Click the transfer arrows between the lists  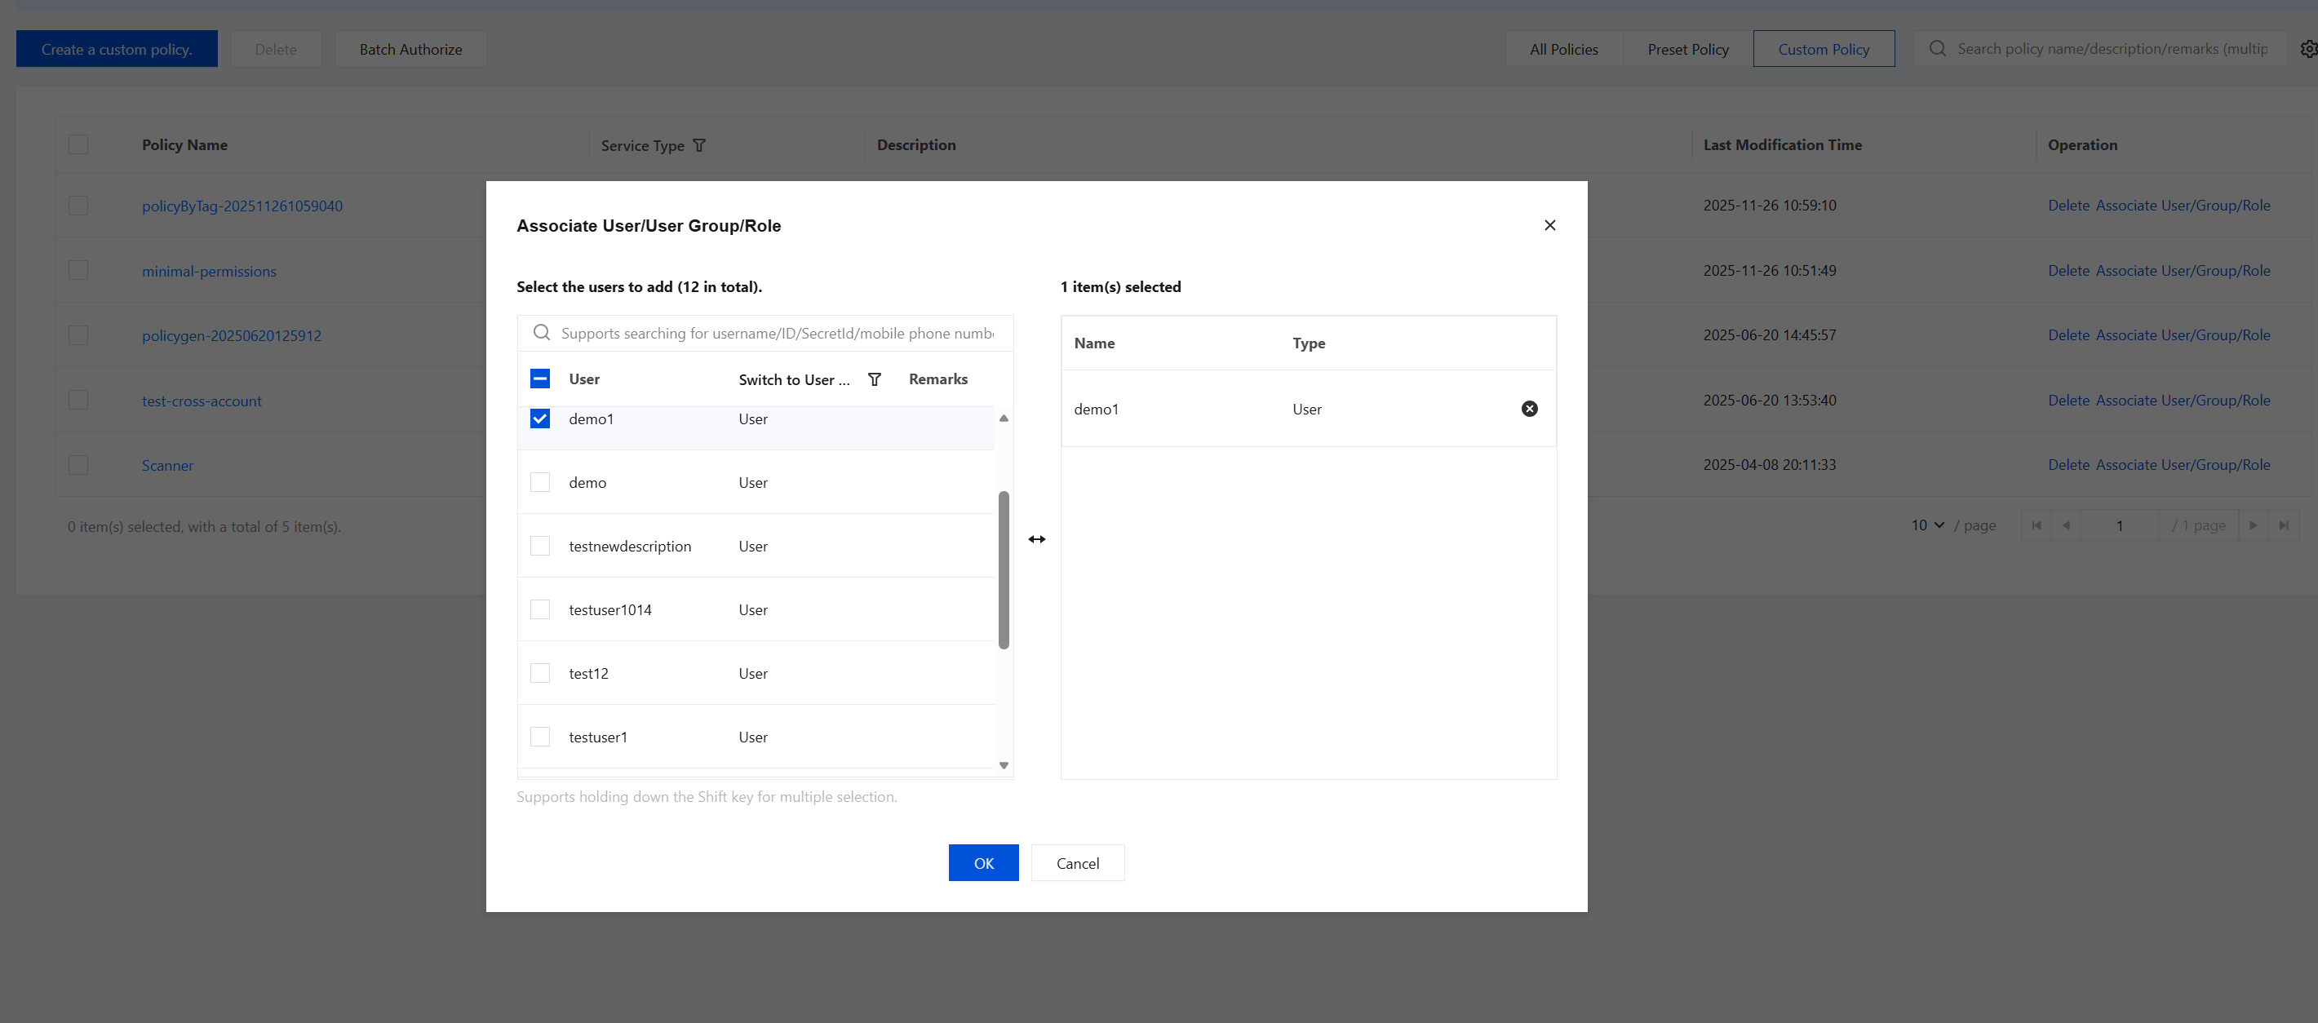[x=1037, y=539]
